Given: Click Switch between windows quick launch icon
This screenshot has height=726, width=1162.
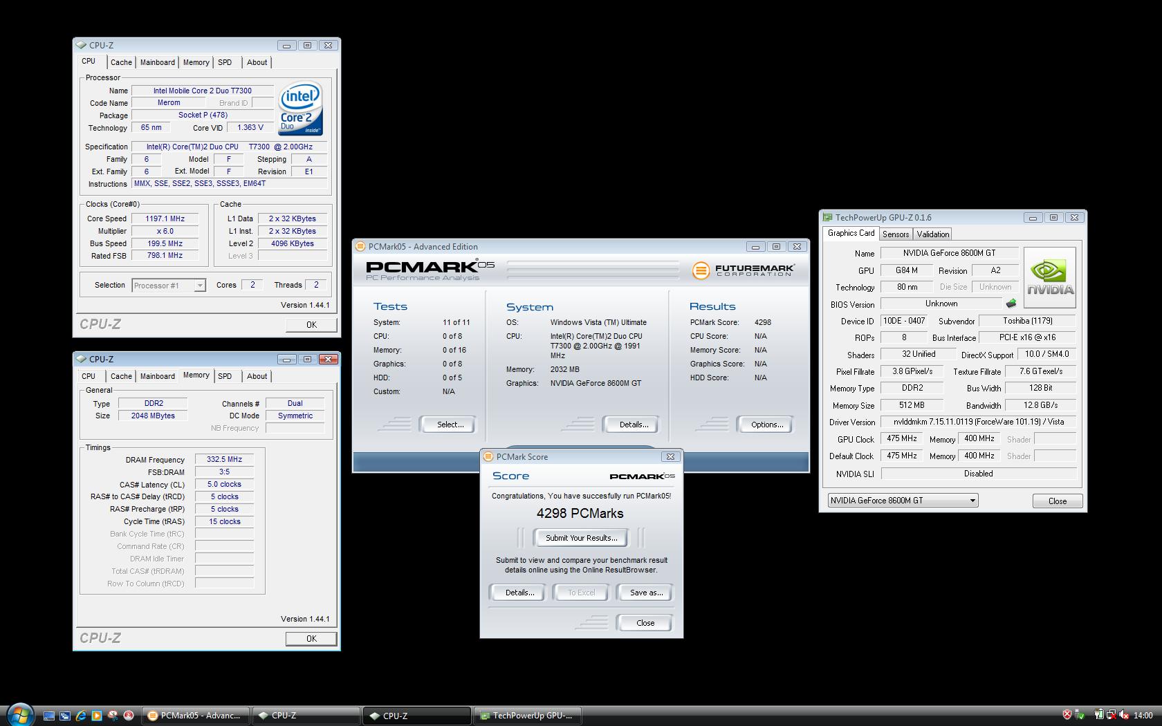Looking at the screenshot, I should coord(65,716).
